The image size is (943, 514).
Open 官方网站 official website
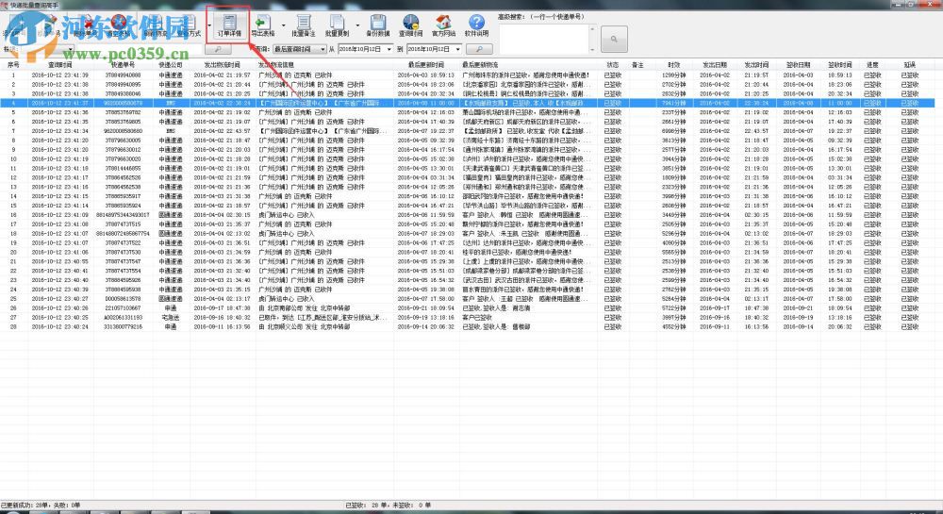[444, 25]
